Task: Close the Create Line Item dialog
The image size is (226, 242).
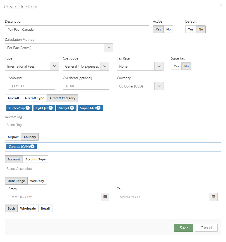Action: pyautogui.click(x=221, y=5)
